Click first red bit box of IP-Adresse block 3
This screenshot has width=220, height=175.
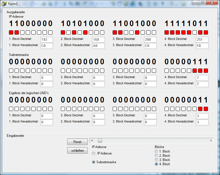115,33
